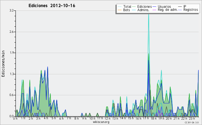This screenshot has width=202, height=125.
Task: Click the 3.2 y-axis value
Action: 11,10
